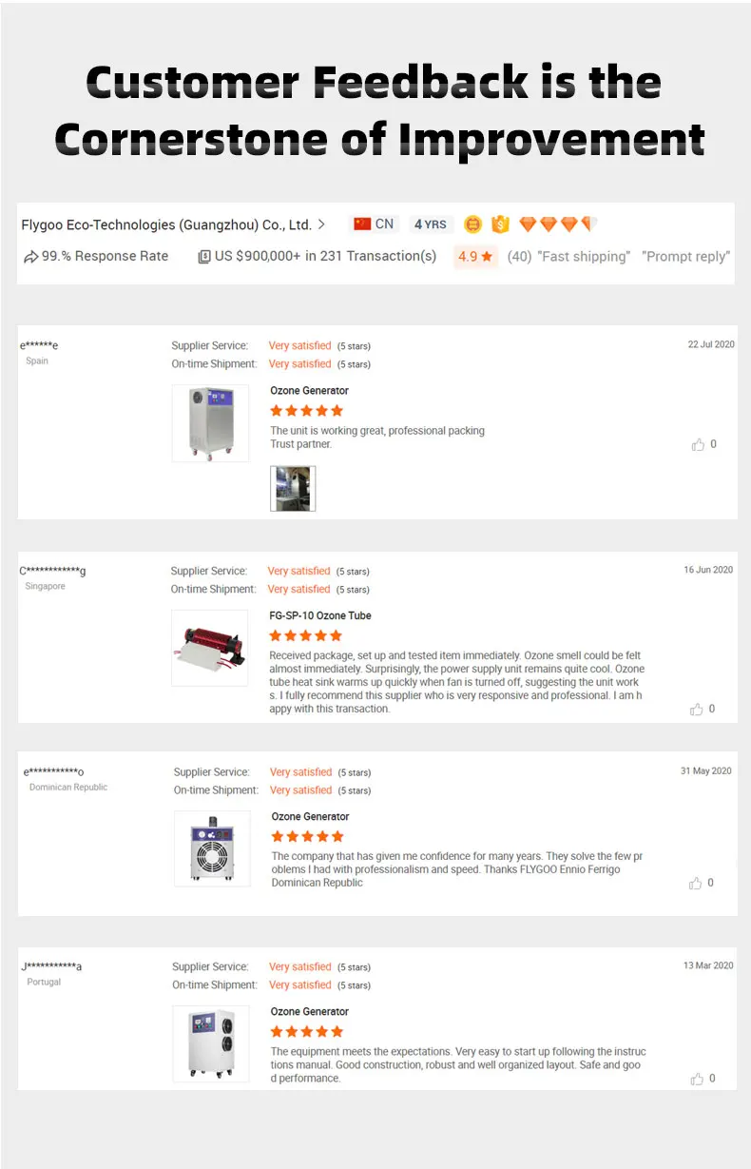Screen dimensions: 751x1169
Task: Click the share arrow icon beside Response Rate
Action: (x=30, y=257)
